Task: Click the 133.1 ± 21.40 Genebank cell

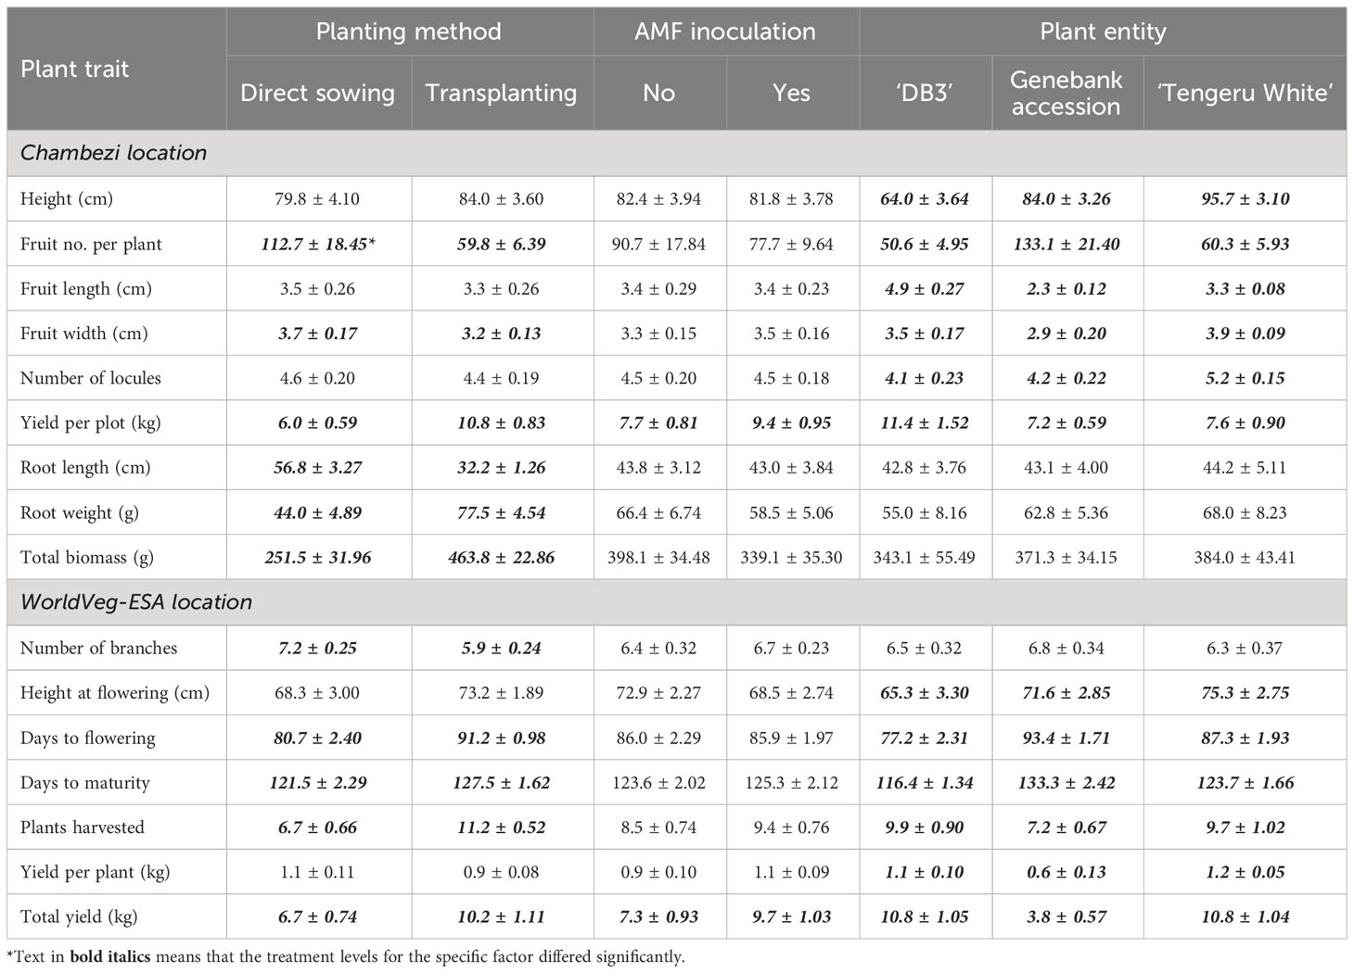Action: click(x=1066, y=245)
